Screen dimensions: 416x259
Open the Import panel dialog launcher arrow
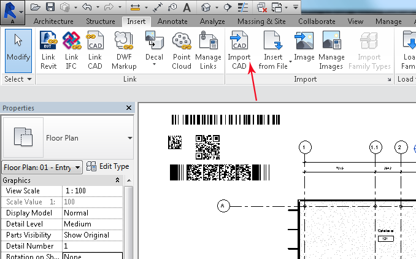pos(389,79)
